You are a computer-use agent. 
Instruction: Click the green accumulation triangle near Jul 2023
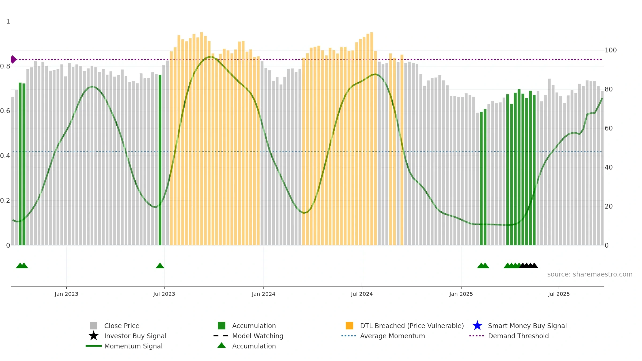(160, 266)
